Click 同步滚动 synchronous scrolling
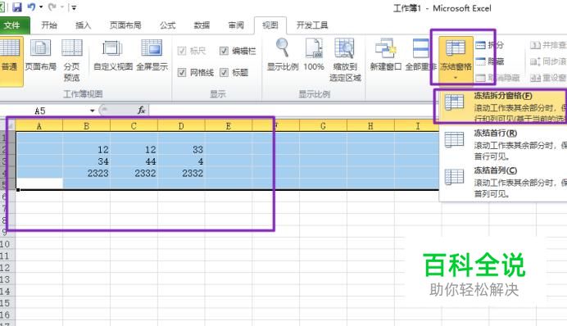This screenshot has height=326, width=567. [x=548, y=61]
